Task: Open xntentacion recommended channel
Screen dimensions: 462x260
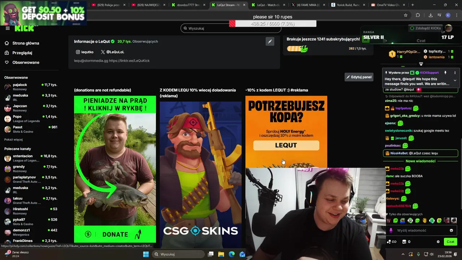Action: [31, 158]
